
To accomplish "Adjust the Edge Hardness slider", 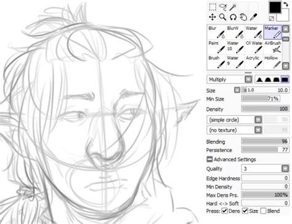I will click(265, 178).
